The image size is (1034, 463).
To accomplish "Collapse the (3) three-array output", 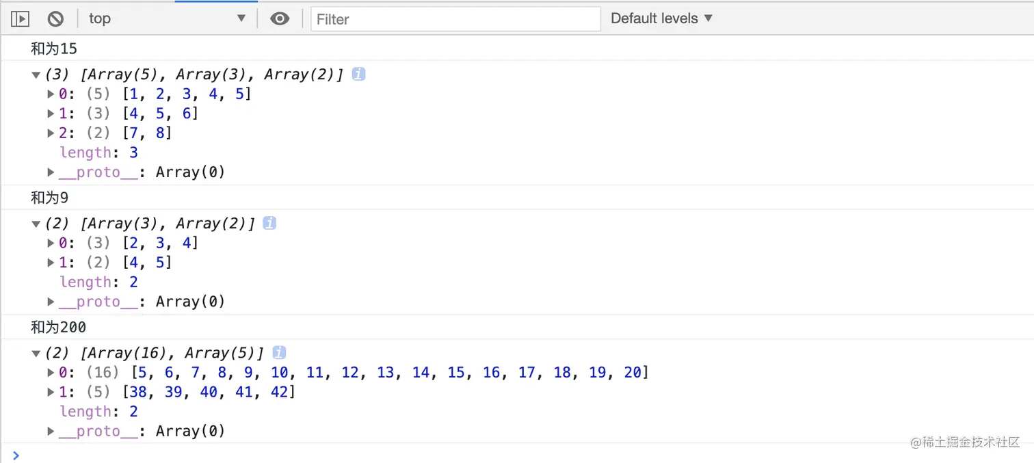I will [x=36, y=75].
